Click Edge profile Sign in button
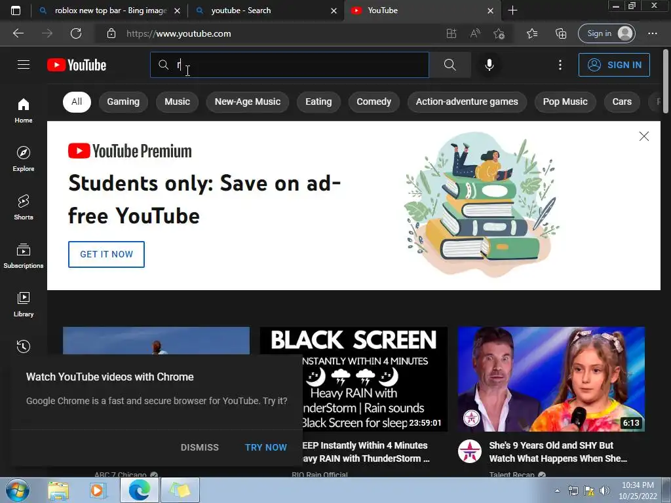Screen dimensions: 671x503 tap(606, 33)
